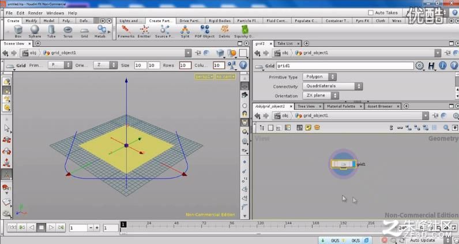Image resolution: width=459 pixels, height=244 pixels.
Task: Open the no cam camera menu
Action: coord(225,77)
